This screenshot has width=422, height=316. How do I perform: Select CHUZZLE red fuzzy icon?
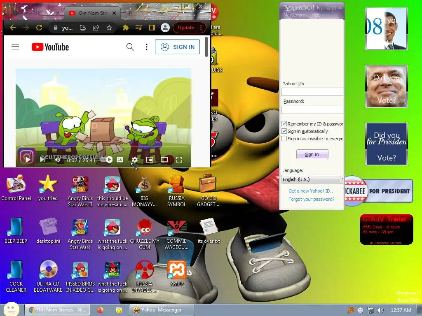(145, 234)
